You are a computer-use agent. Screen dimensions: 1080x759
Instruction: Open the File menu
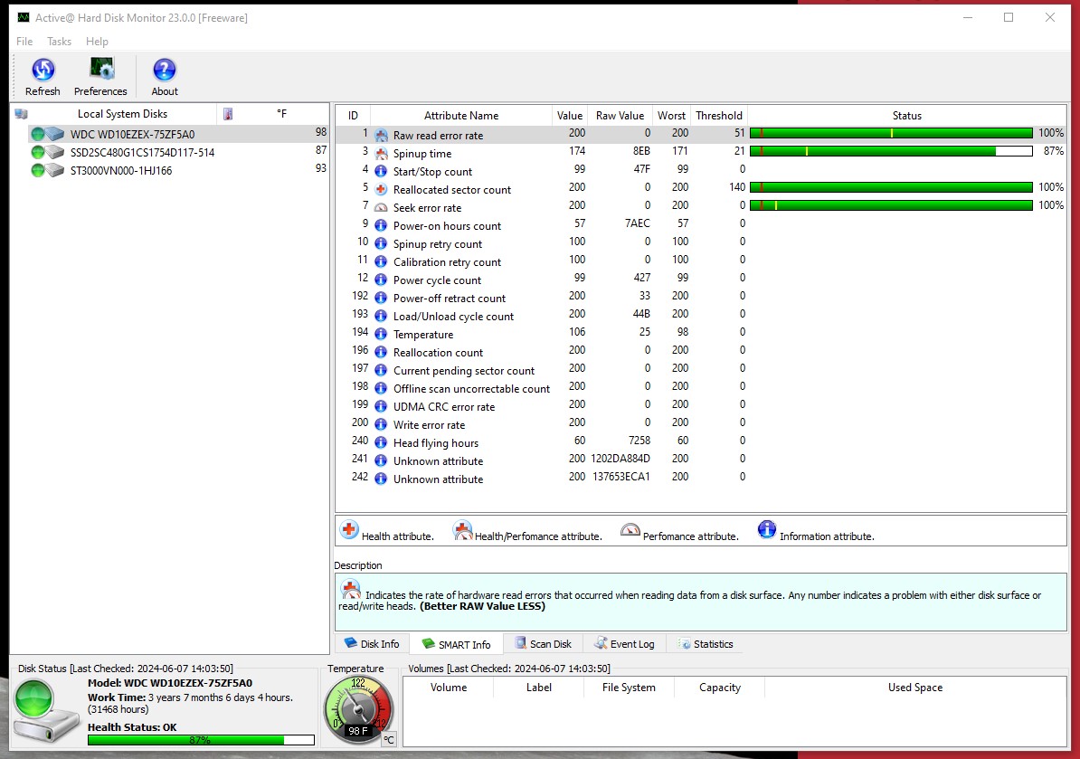pos(24,42)
